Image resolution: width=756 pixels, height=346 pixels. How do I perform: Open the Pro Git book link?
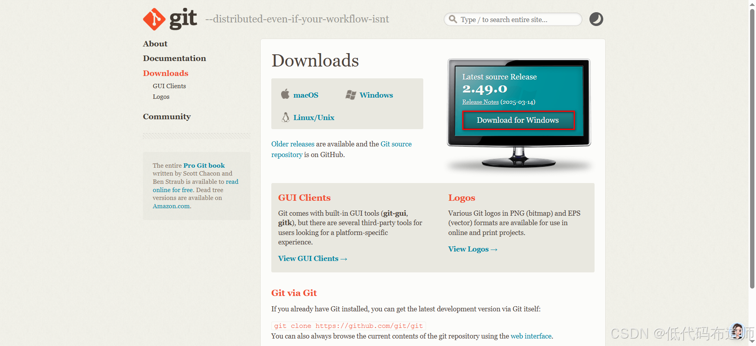(204, 165)
